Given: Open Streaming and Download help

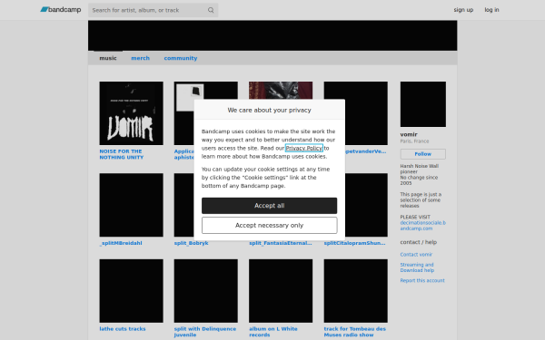Looking at the screenshot, I should tap(417, 267).
